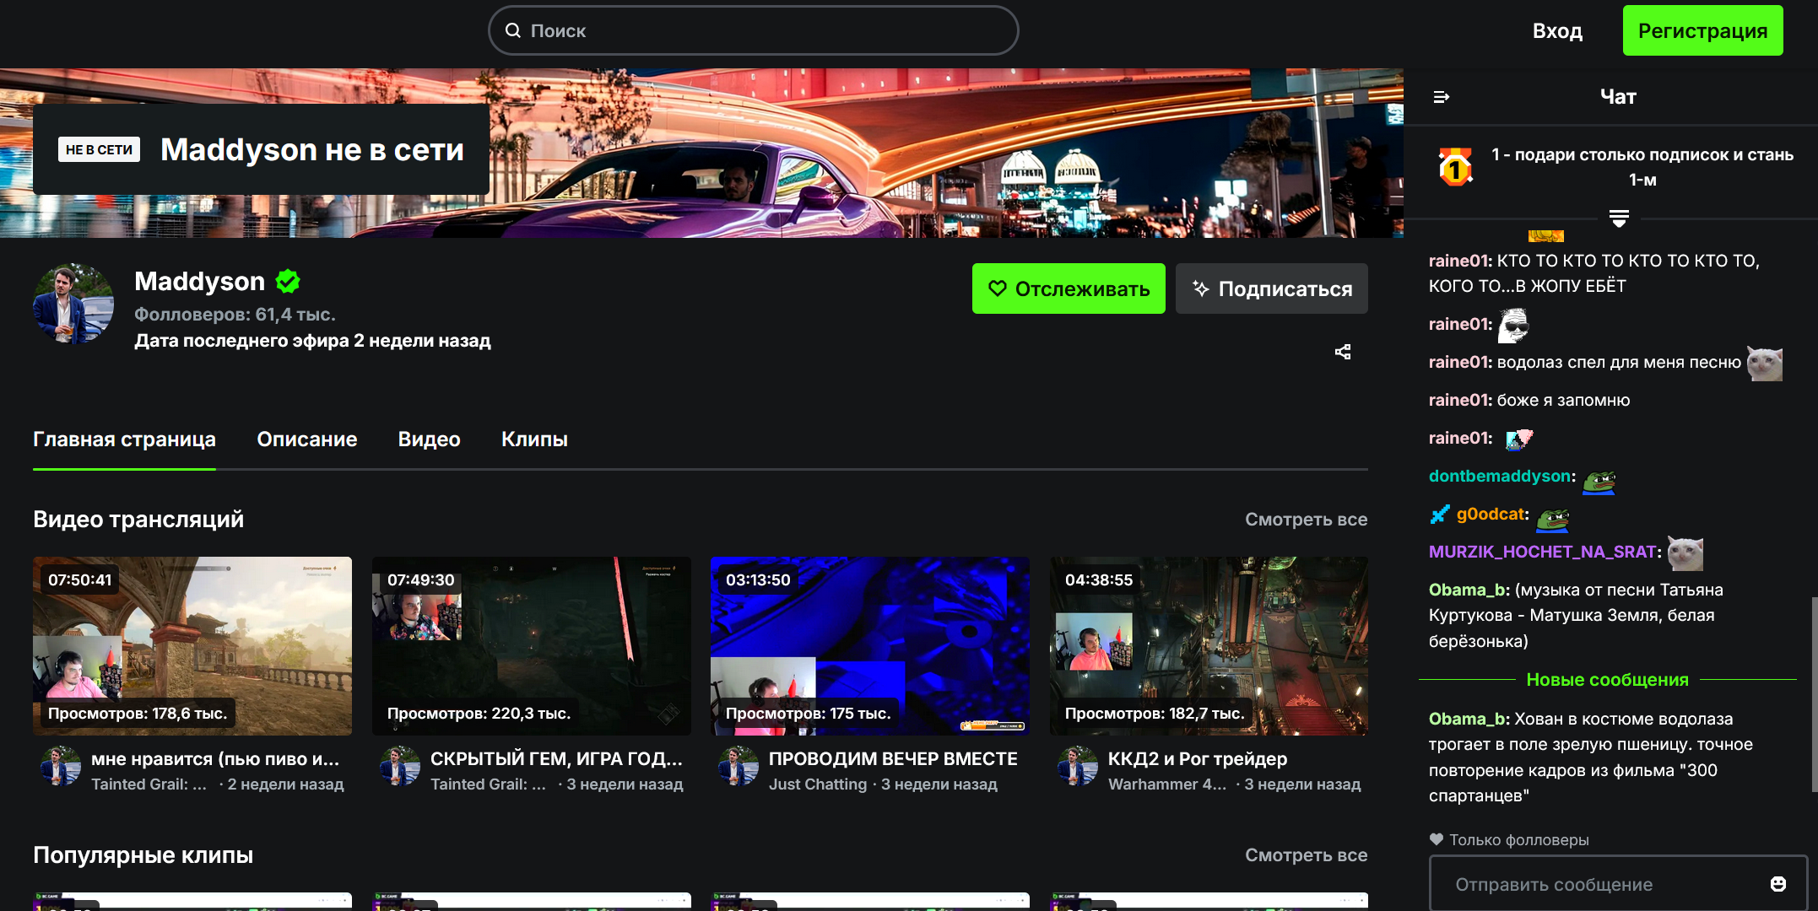The image size is (1818, 911).
Task: Expand the pinned leaderboard chevron
Action: click(1619, 218)
